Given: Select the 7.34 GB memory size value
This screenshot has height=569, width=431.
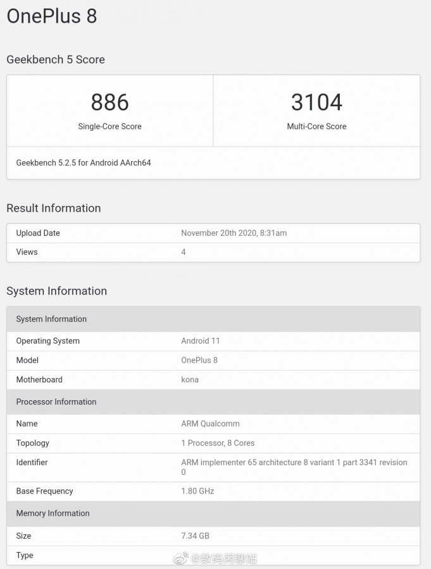Looking at the screenshot, I should [x=195, y=536].
